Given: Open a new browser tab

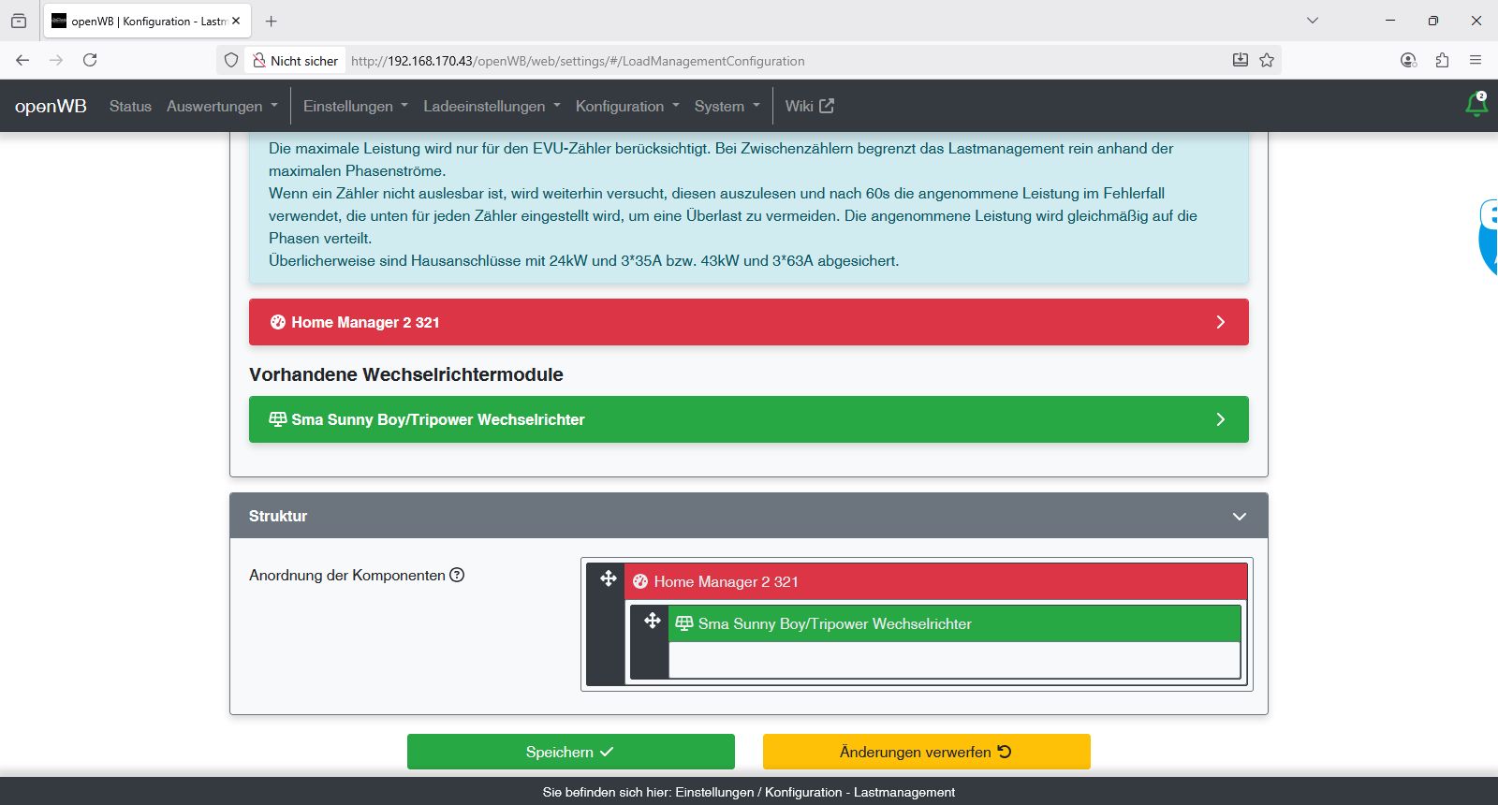Looking at the screenshot, I should tap(272, 21).
